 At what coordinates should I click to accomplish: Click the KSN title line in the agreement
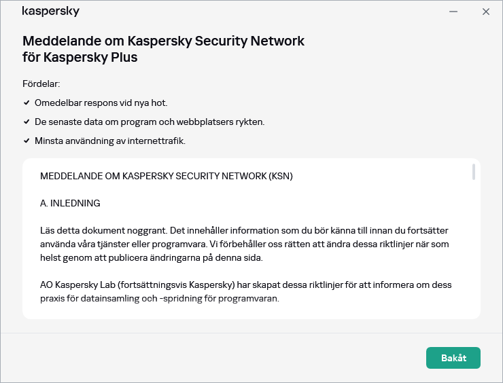click(x=167, y=176)
